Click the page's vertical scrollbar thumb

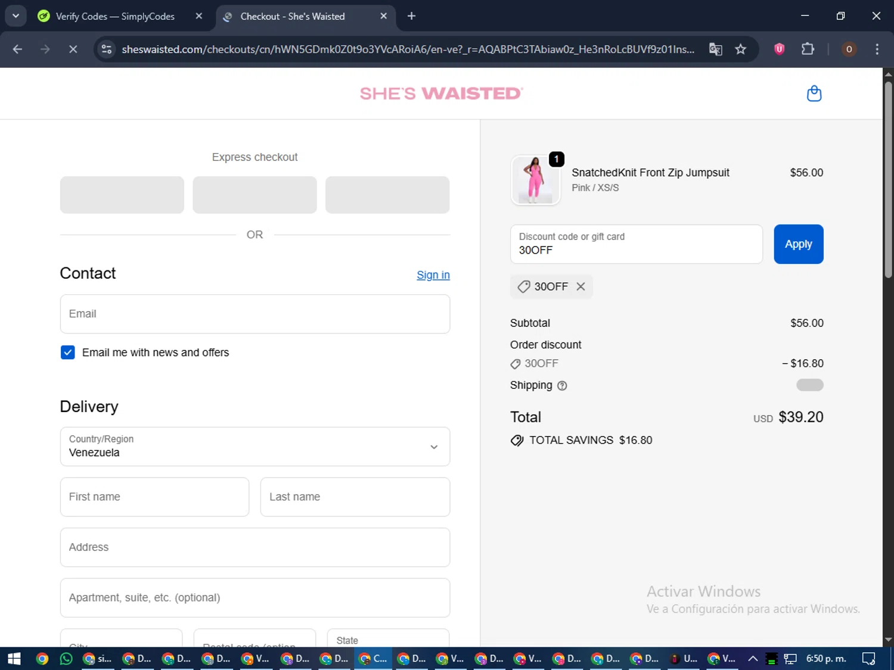pyautogui.click(x=888, y=179)
